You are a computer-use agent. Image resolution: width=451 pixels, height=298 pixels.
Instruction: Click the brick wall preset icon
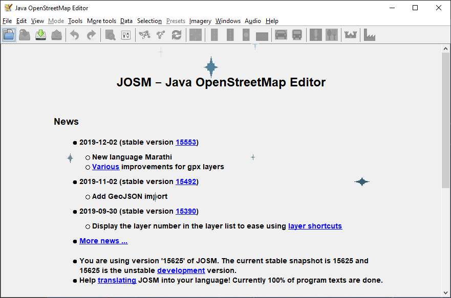click(x=262, y=36)
